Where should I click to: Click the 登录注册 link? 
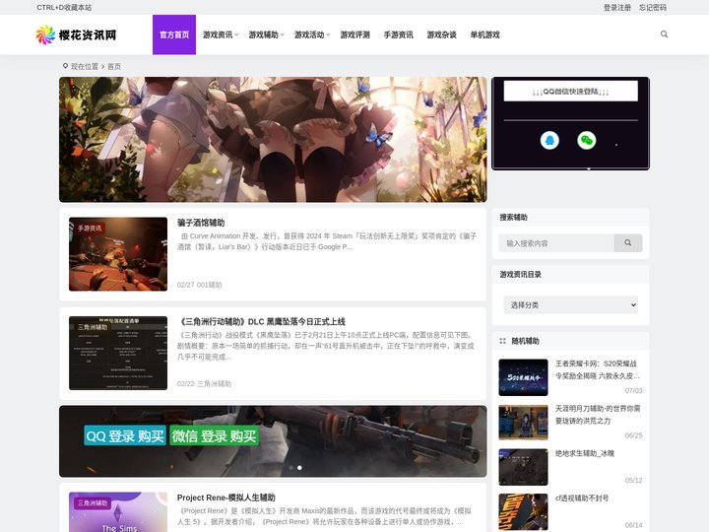617,7
